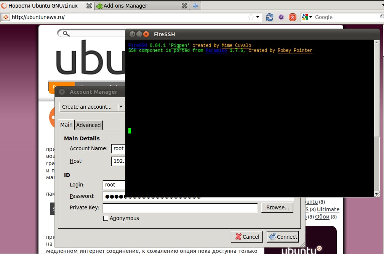
Task: Open the Advanced tab in Account Manager
Action: pyautogui.click(x=88, y=125)
